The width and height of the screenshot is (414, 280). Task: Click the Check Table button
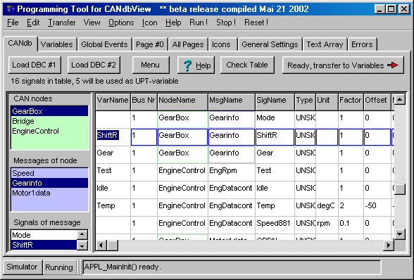pyautogui.click(x=247, y=65)
